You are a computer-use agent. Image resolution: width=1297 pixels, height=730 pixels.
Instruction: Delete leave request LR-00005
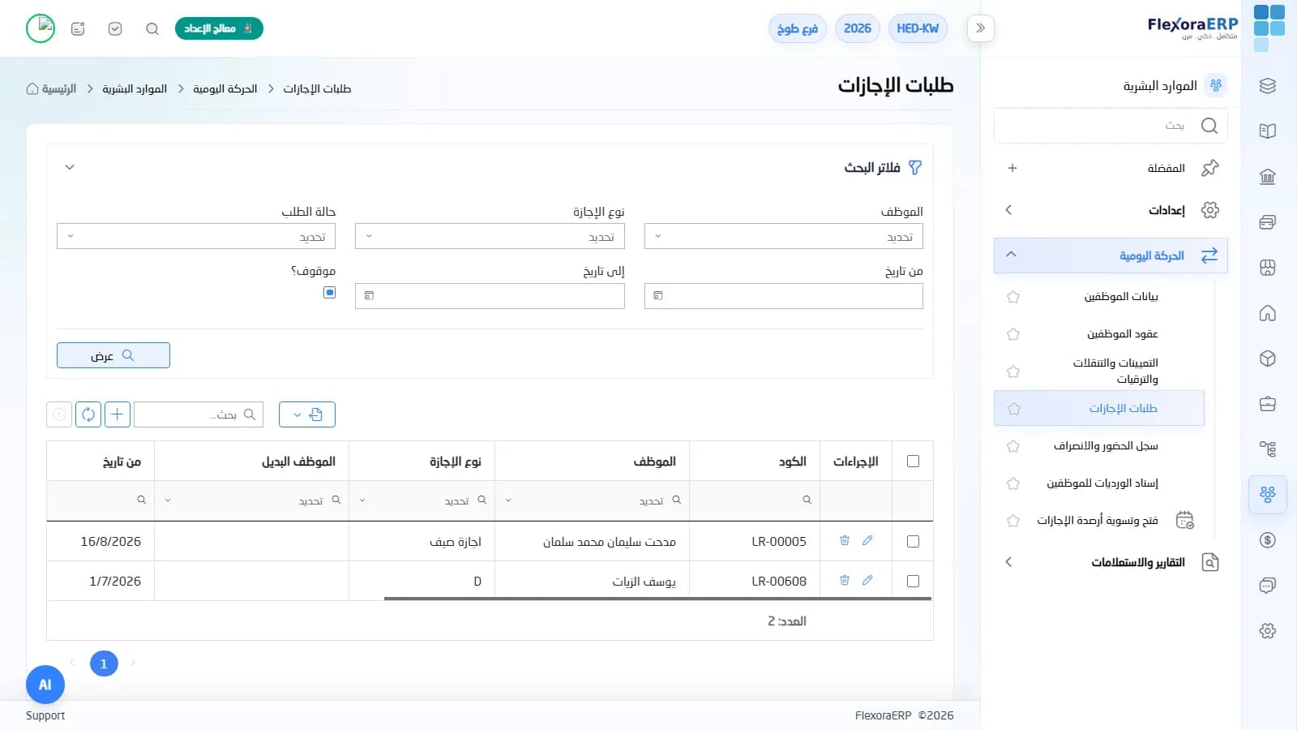click(x=844, y=541)
